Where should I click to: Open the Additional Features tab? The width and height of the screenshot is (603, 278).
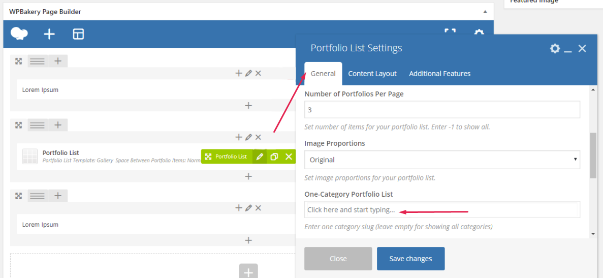[439, 74]
